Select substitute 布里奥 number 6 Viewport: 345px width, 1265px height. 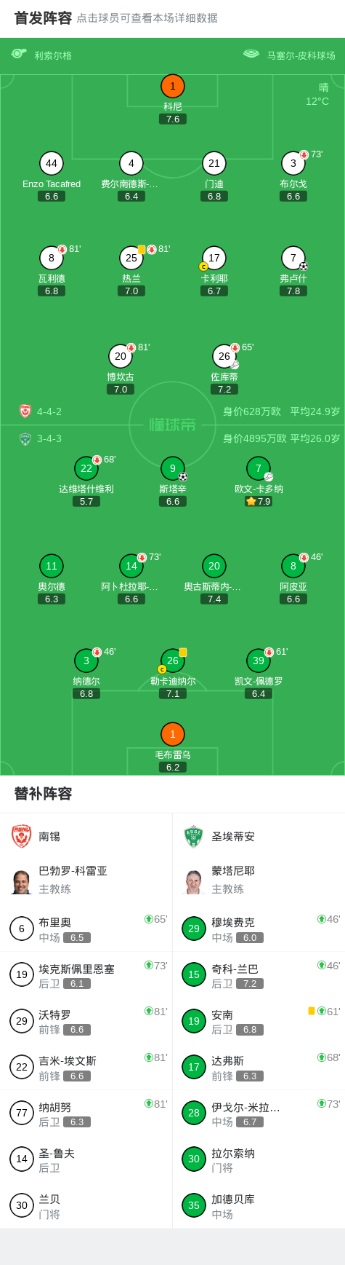(x=86, y=929)
